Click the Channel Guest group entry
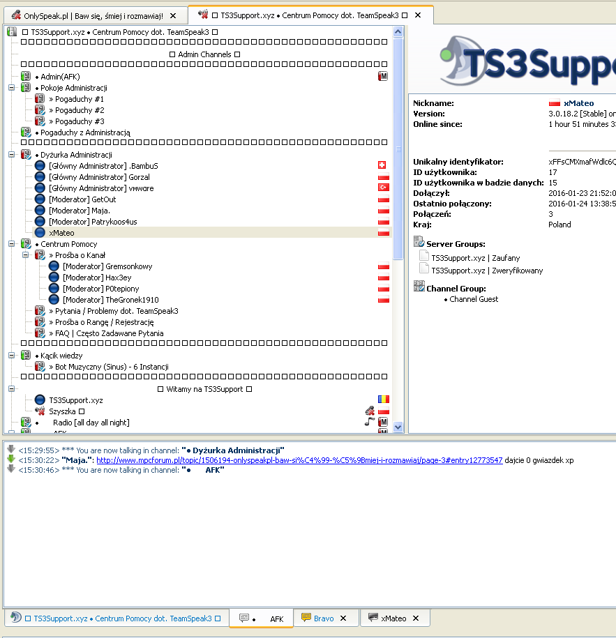Image resolution: width=616 pixels, height=638 pixels. pyautogui.click(x=474, y=299)
